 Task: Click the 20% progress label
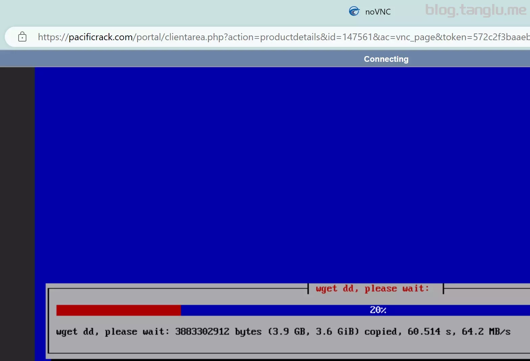click(378, 310)
